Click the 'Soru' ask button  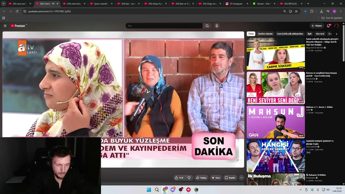216,178
